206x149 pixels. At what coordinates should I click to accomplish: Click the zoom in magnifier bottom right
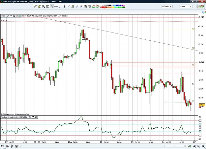tap(203, 146)
